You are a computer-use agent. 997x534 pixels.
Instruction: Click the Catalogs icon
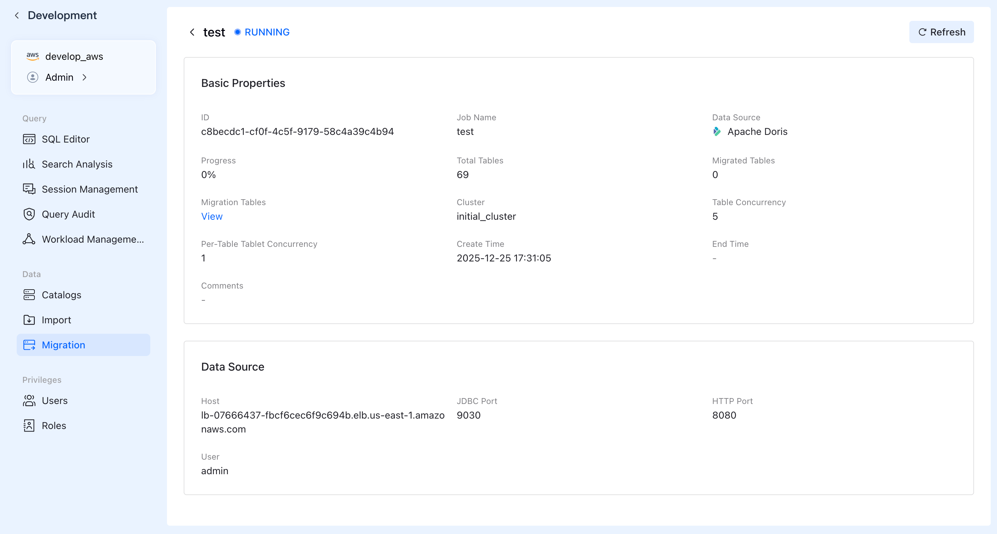pyautogui.click(x=29, y=295)
